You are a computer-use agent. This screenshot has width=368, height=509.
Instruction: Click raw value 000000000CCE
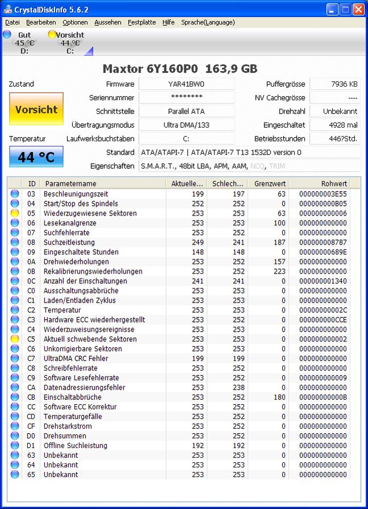point(323,320)
